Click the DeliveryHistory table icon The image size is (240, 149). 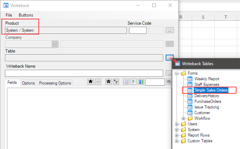pyautogui.click(x=190, y=96)
